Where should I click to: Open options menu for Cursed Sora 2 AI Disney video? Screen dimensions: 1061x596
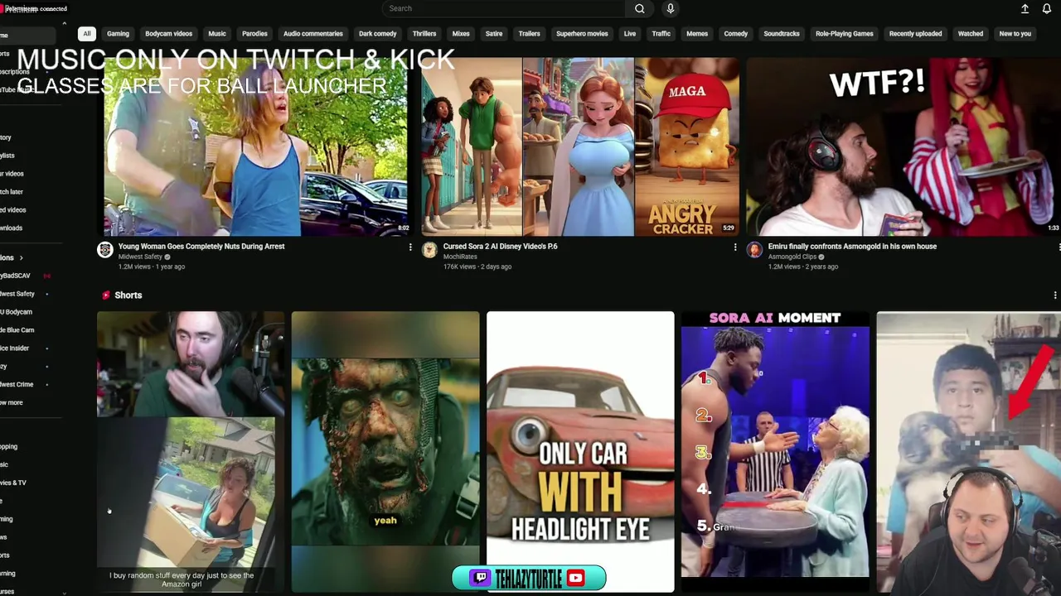click(734, 247)
